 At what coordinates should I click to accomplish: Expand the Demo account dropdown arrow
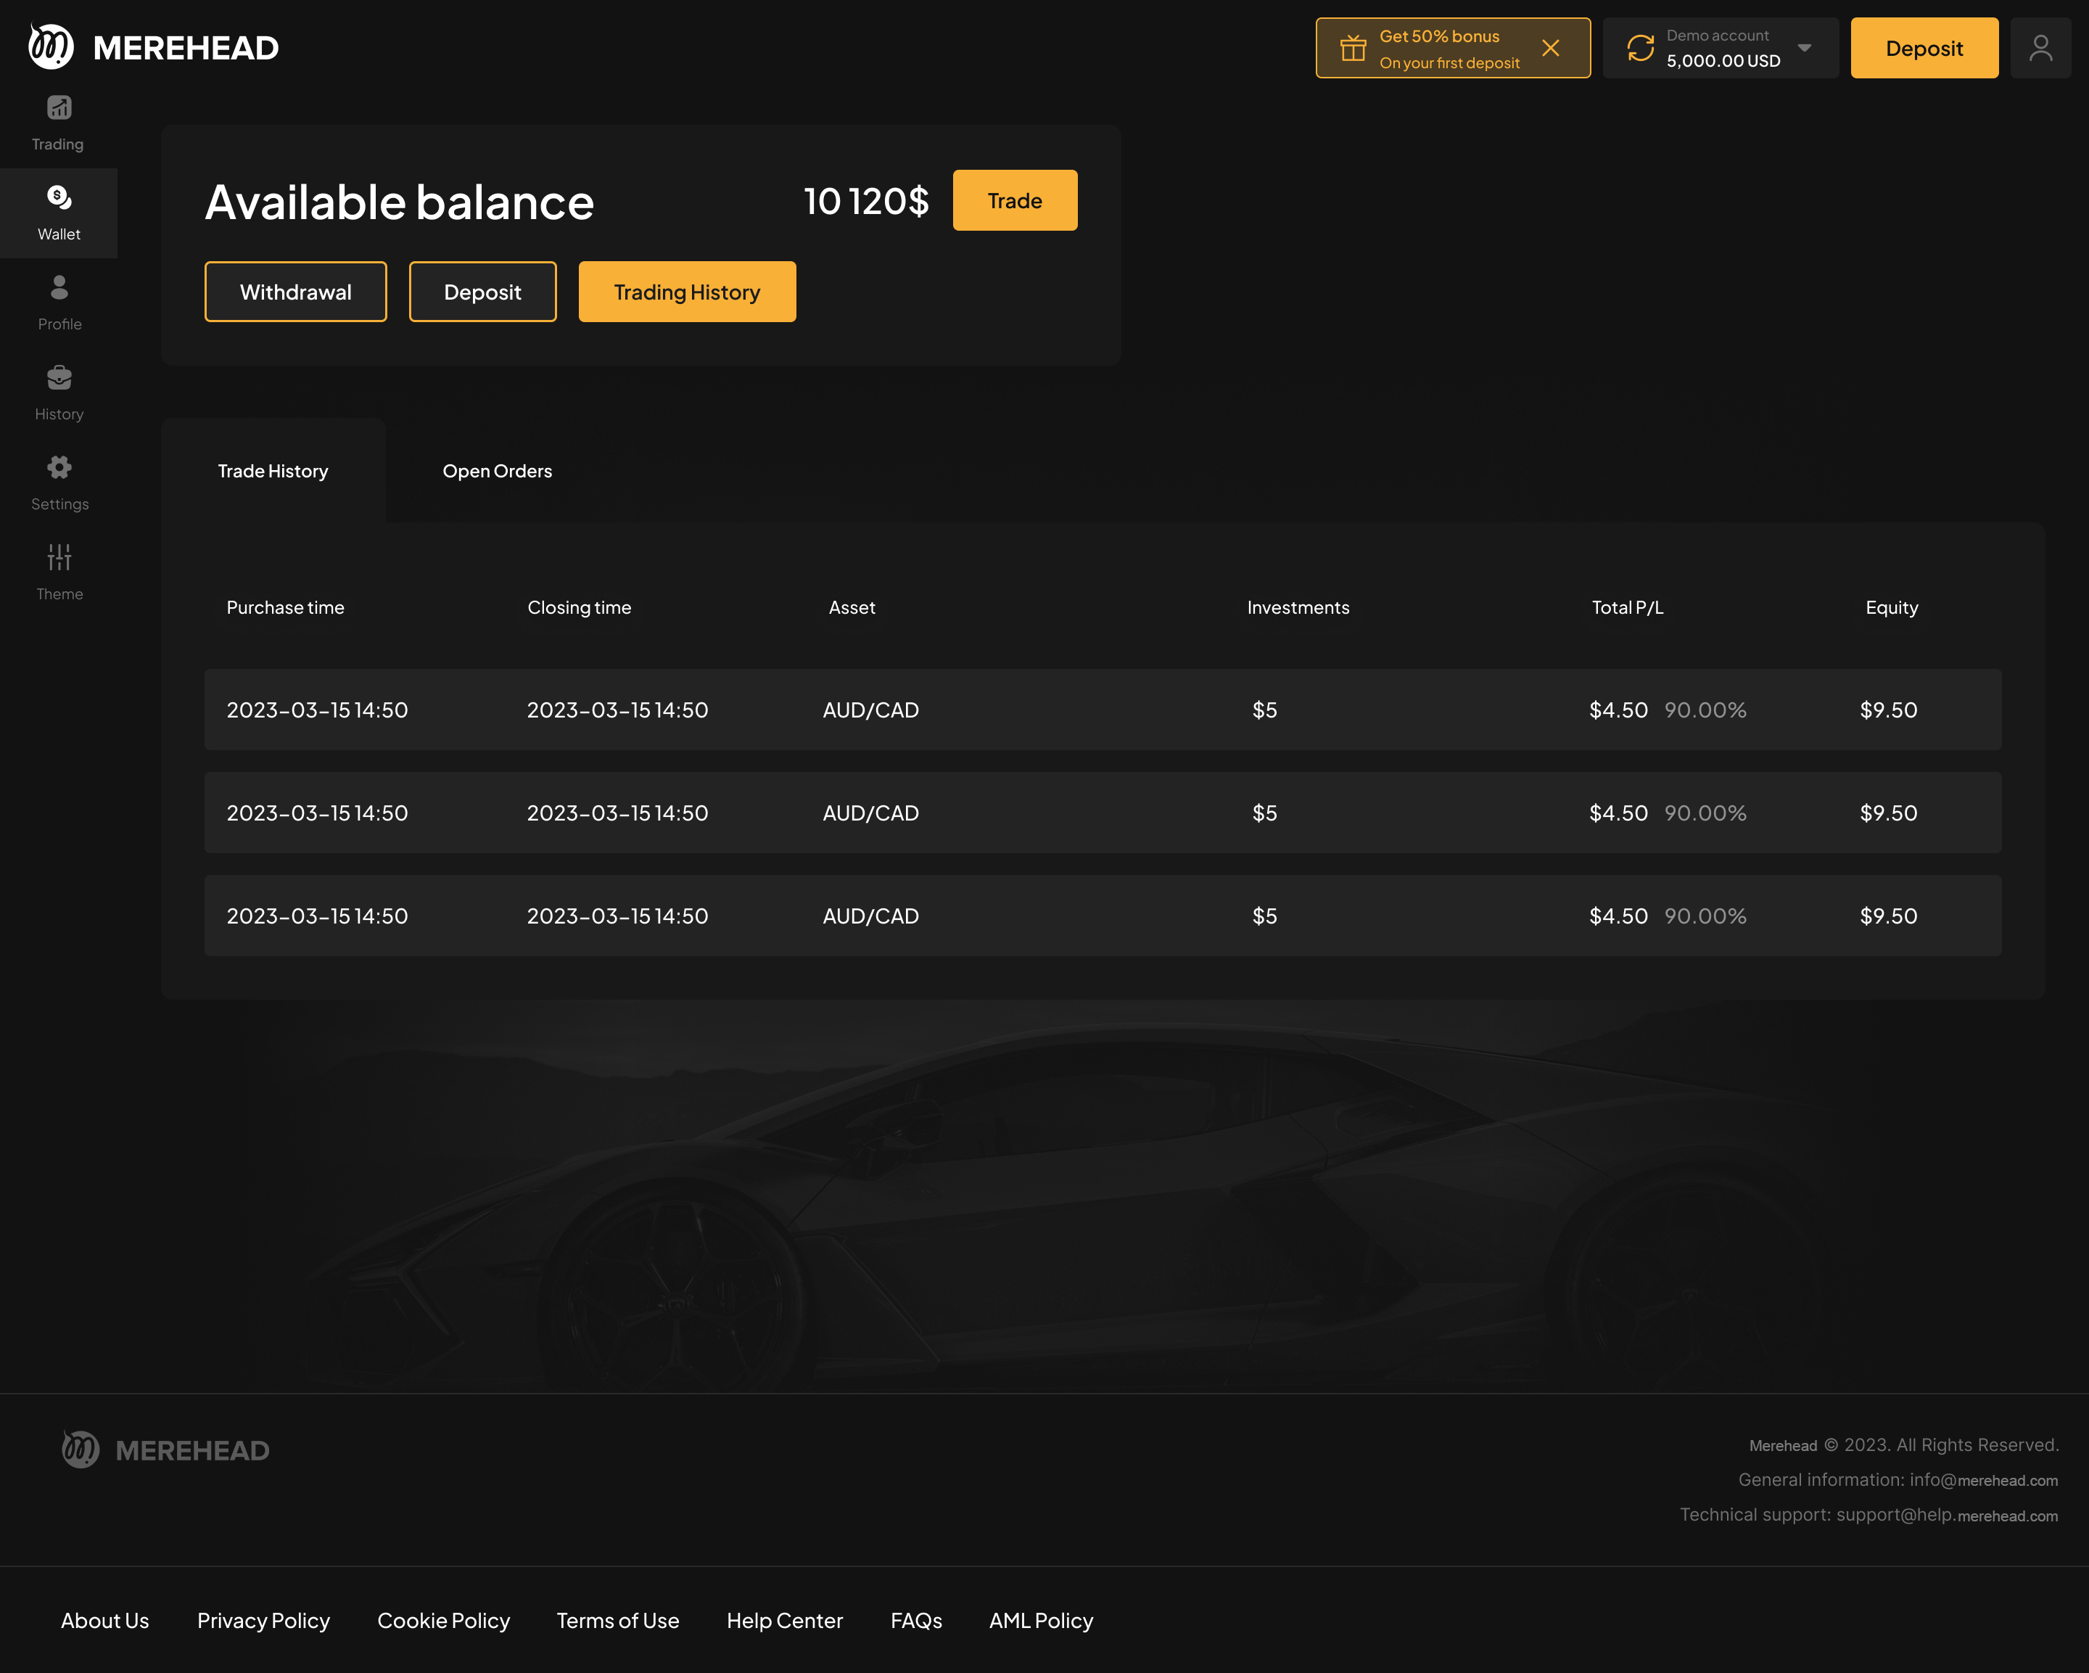tap(1804, 49)
